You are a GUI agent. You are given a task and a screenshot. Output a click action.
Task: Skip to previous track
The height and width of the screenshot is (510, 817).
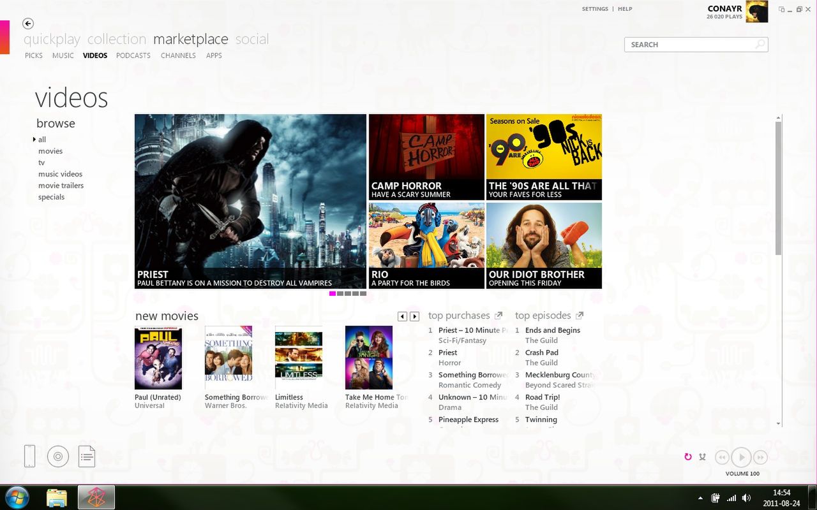pos(723,457)
